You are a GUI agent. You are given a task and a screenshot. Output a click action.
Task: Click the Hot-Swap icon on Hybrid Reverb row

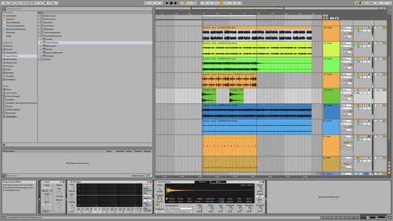[150, 42]
